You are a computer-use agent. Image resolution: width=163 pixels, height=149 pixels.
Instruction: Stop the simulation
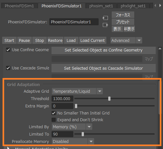(39, 40)
